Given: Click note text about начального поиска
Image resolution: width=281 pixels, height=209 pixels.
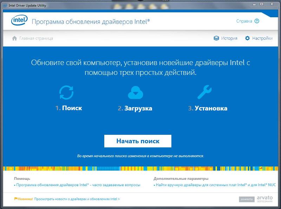Looking at the screenshot, I should click(x=140, y=156).
